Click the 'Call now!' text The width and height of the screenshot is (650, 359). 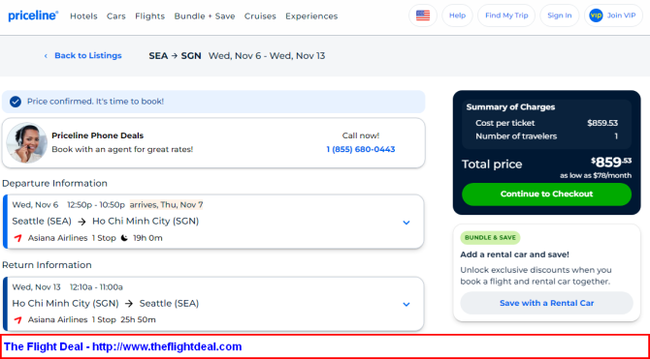coord(361,135)
